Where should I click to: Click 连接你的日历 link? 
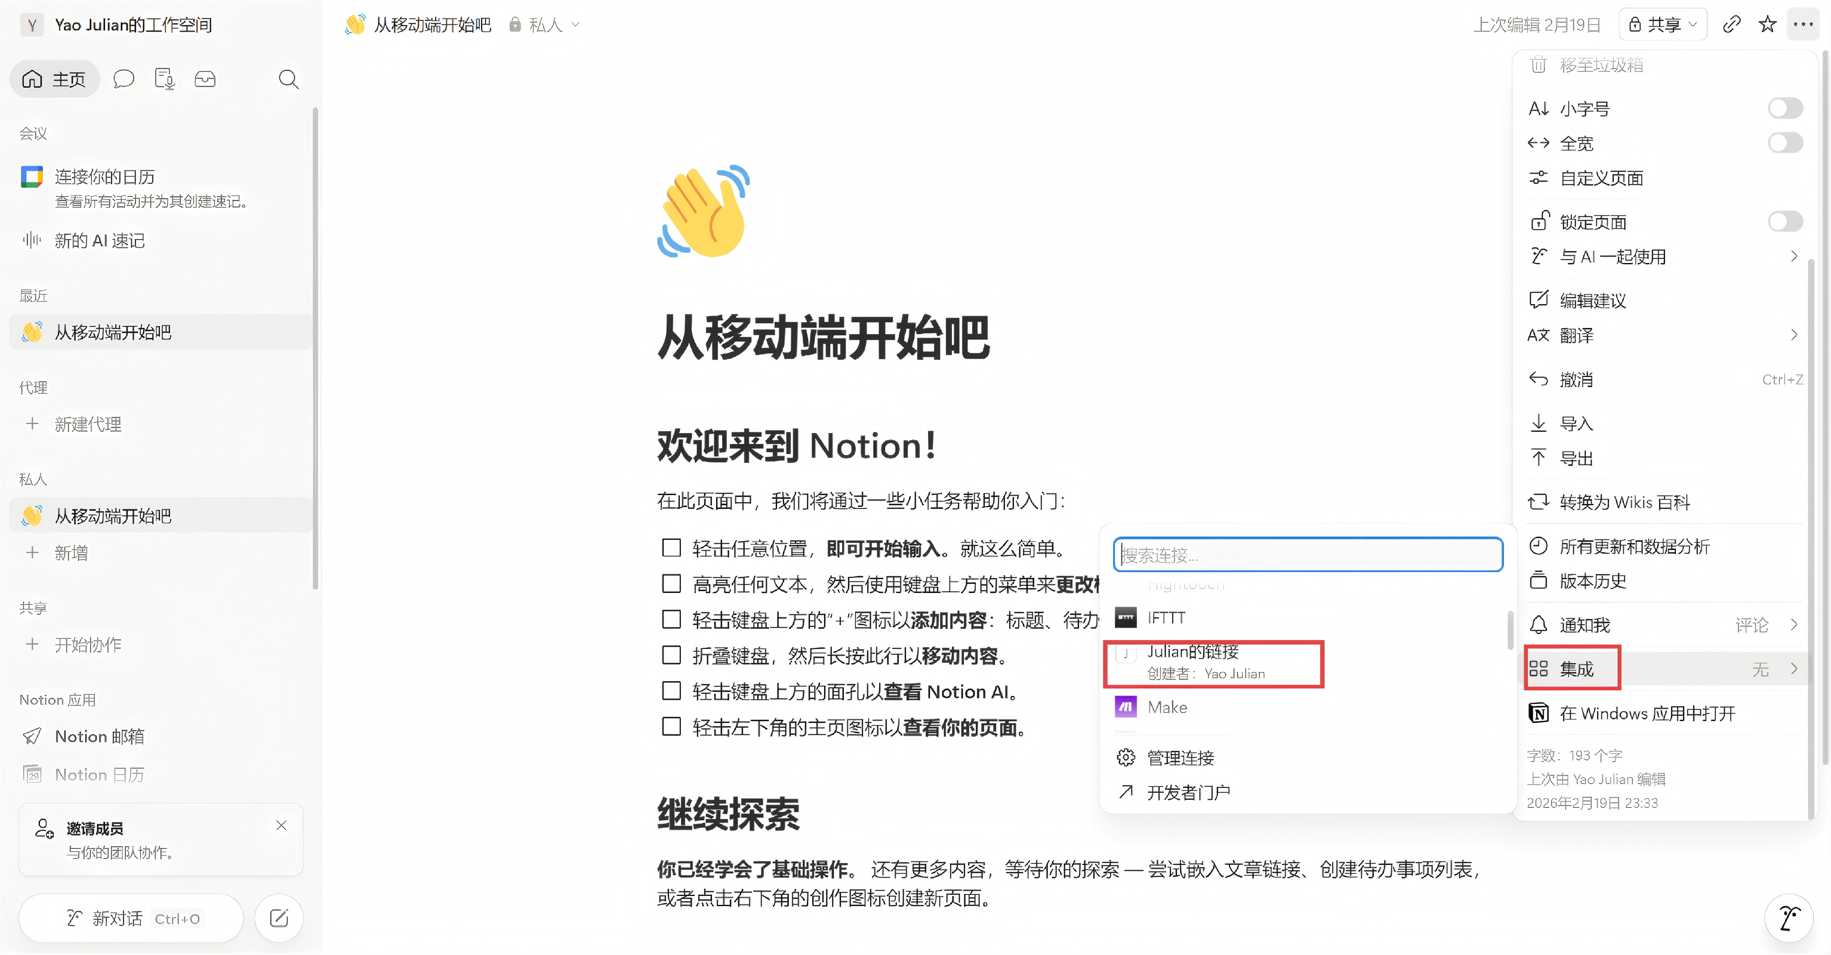coord(104,176)
